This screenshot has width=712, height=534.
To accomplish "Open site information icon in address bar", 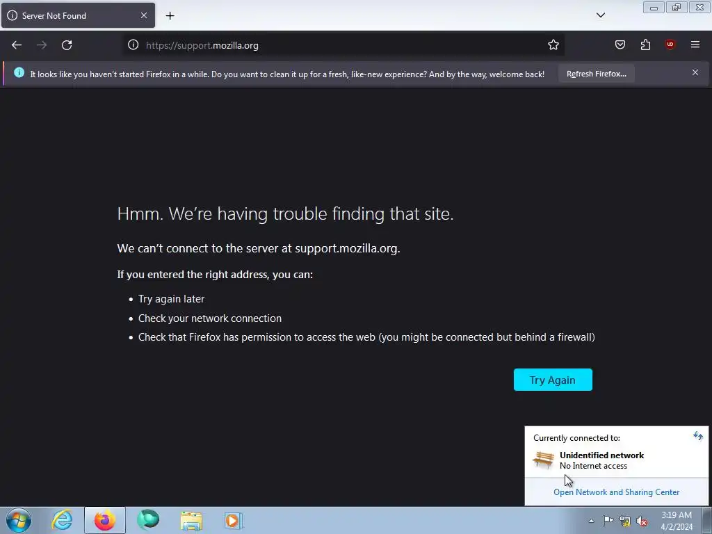I will (x=133, y=44).
